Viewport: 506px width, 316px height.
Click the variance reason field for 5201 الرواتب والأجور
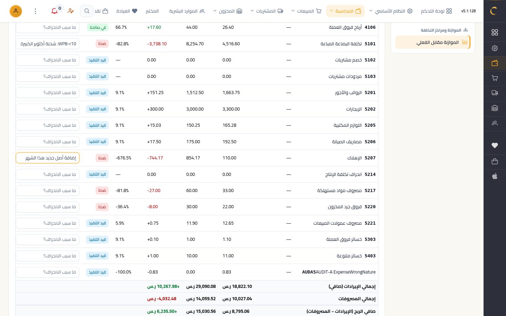tap(48, 93)
